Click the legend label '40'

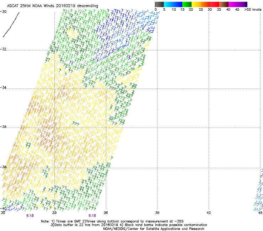pos(228,10)
